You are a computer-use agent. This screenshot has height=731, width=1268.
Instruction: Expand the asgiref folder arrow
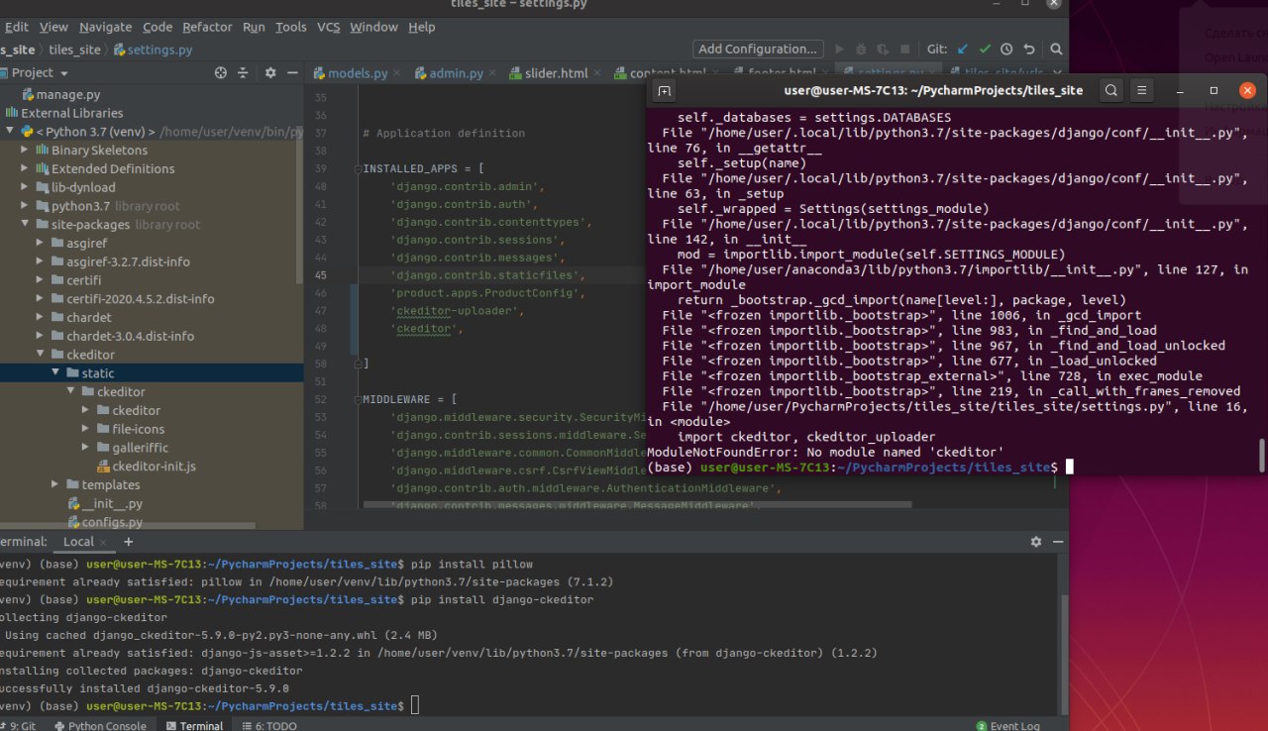pyautogui.click(x=41, y=243)
